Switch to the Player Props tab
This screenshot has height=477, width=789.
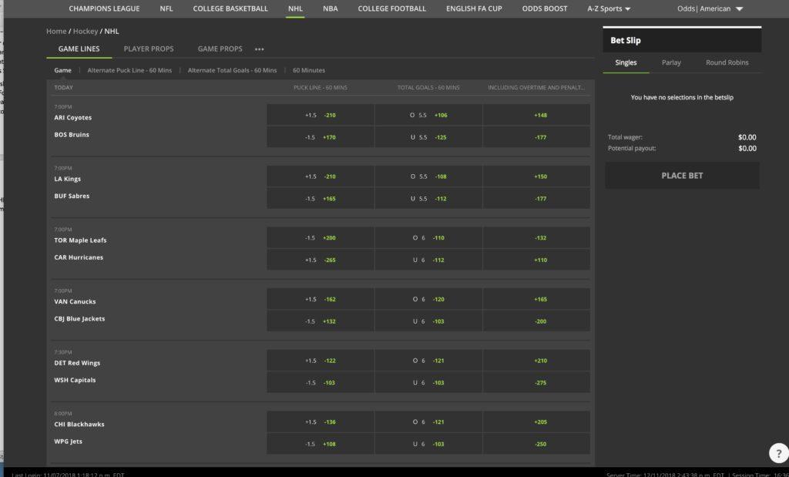(149, 49)
